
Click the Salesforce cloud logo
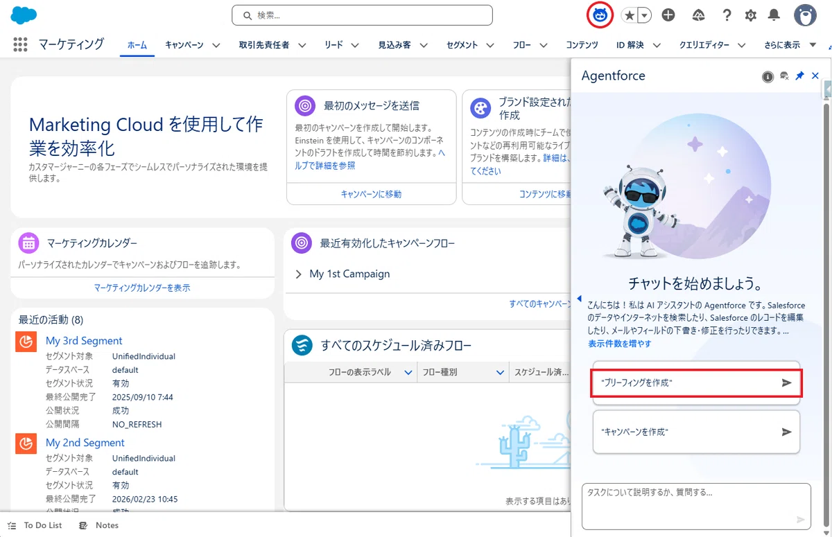pyautogui.click(x=24, y=15)
